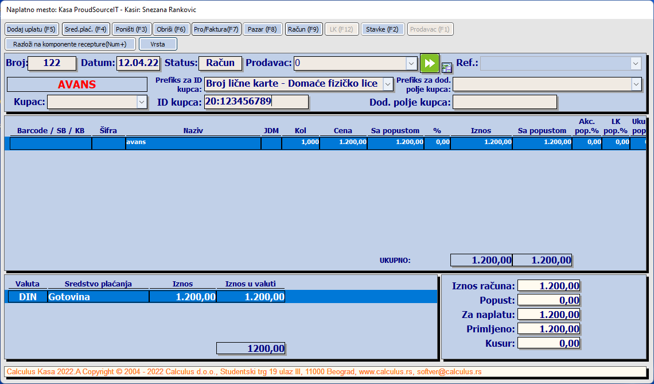Select the avans item row name cell
654x384 pixels.
coord(193,143)
